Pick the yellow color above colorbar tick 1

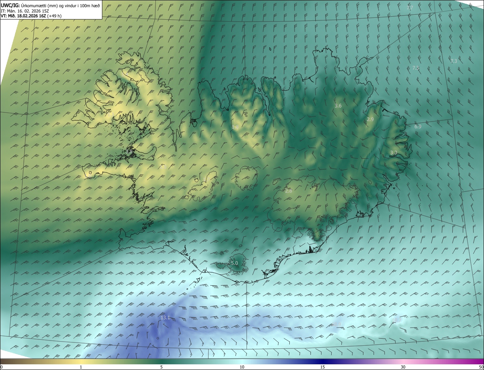click(81, 362)
